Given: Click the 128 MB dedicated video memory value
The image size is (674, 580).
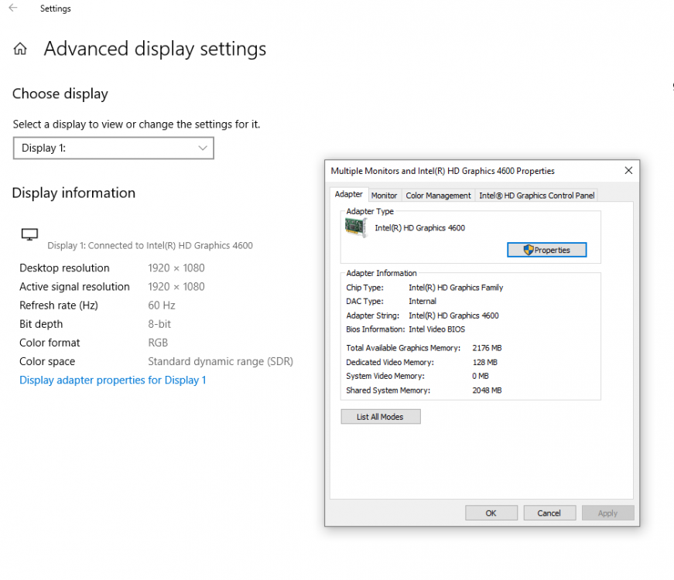Looking at the screenshot, I should (x=485, y=362).
